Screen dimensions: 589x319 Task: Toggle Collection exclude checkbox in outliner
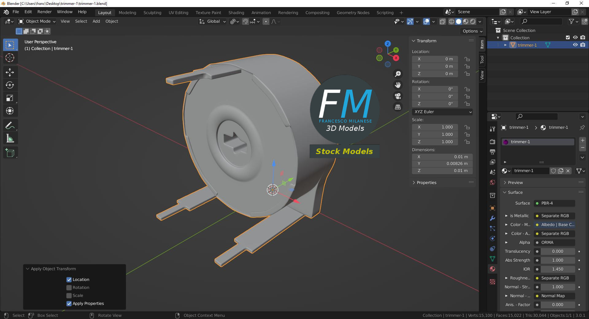[x=568, y=37]
